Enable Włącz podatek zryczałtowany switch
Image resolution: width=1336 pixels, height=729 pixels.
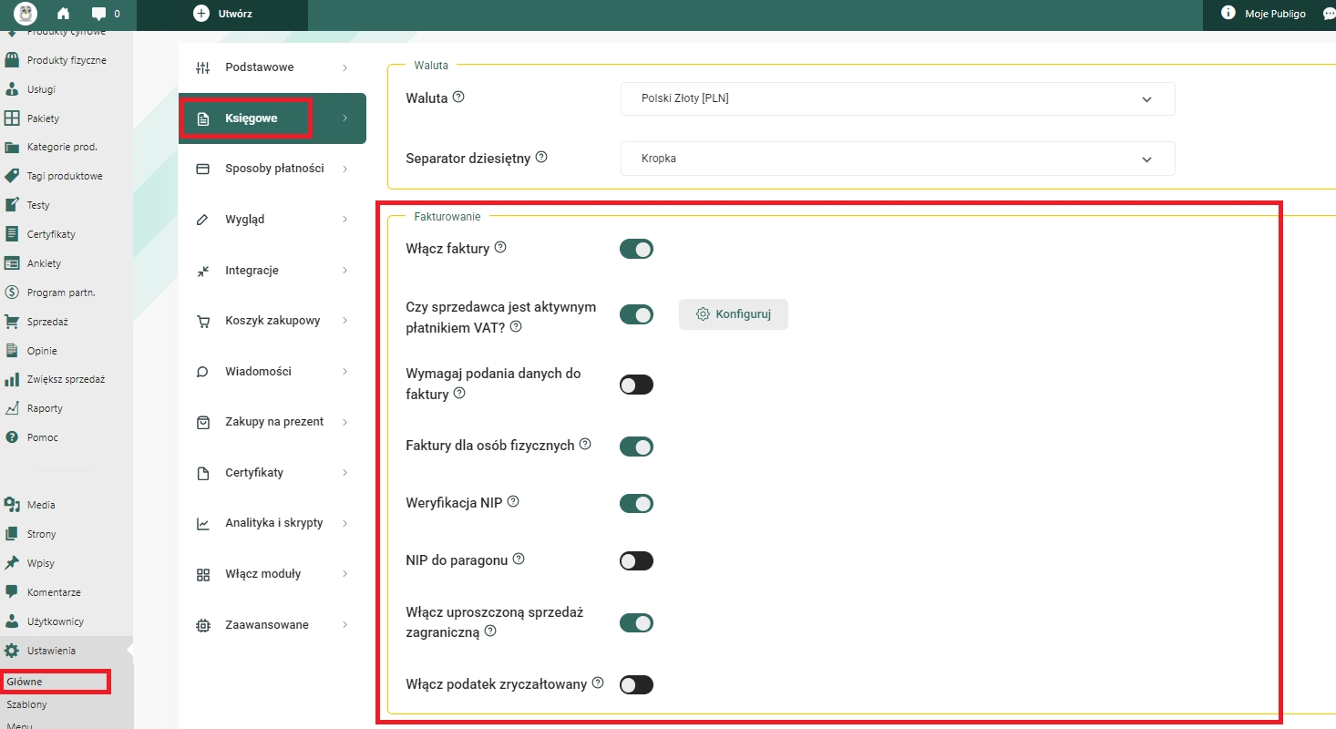636,684
